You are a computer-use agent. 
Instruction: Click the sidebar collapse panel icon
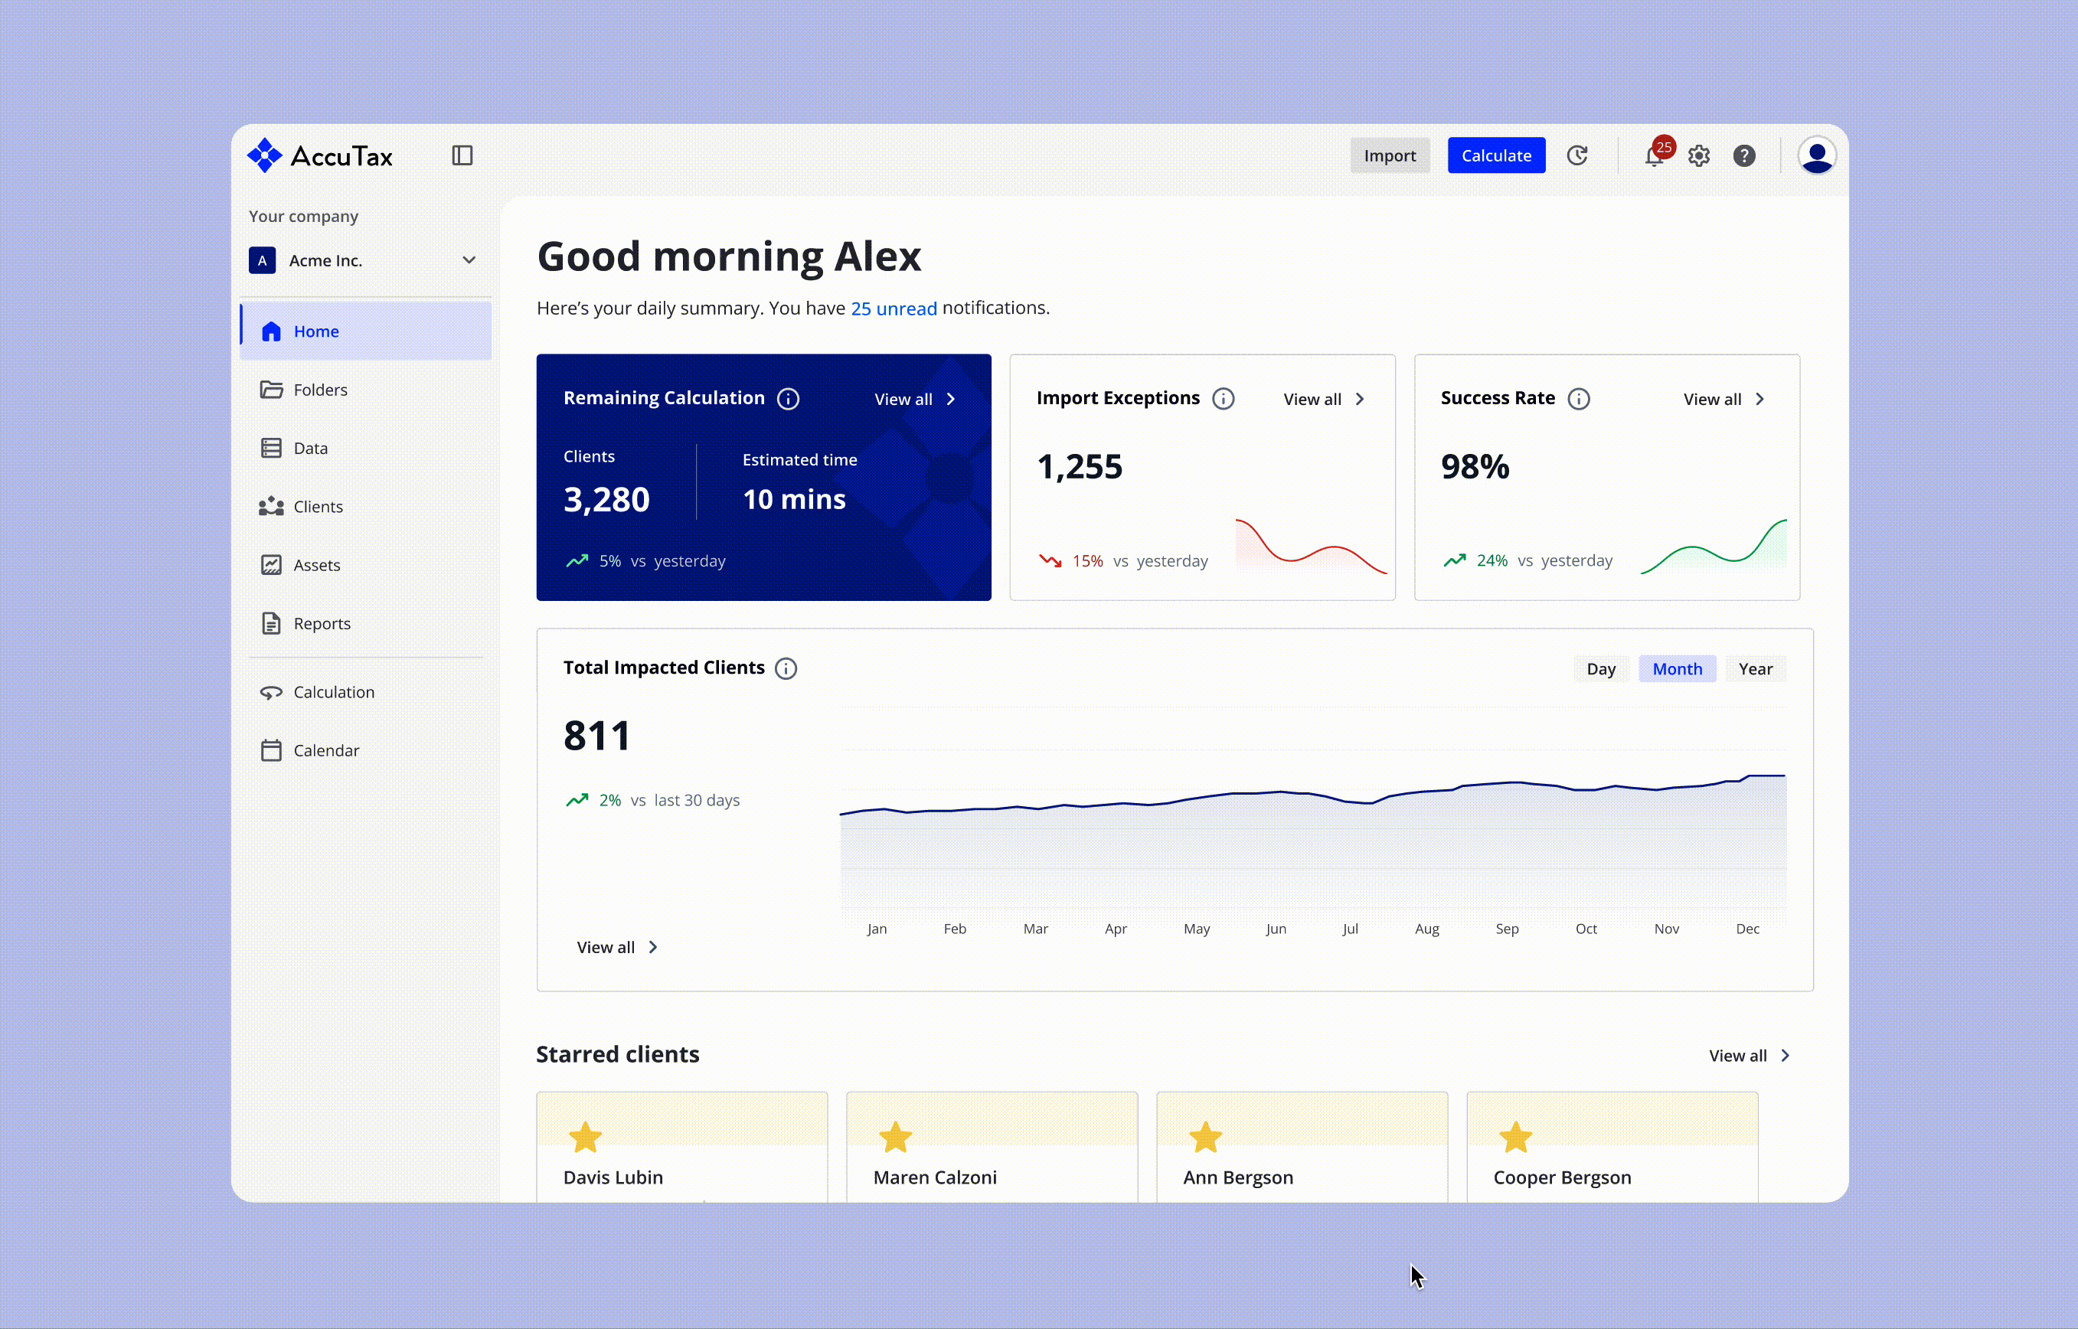tap(462, 155)
